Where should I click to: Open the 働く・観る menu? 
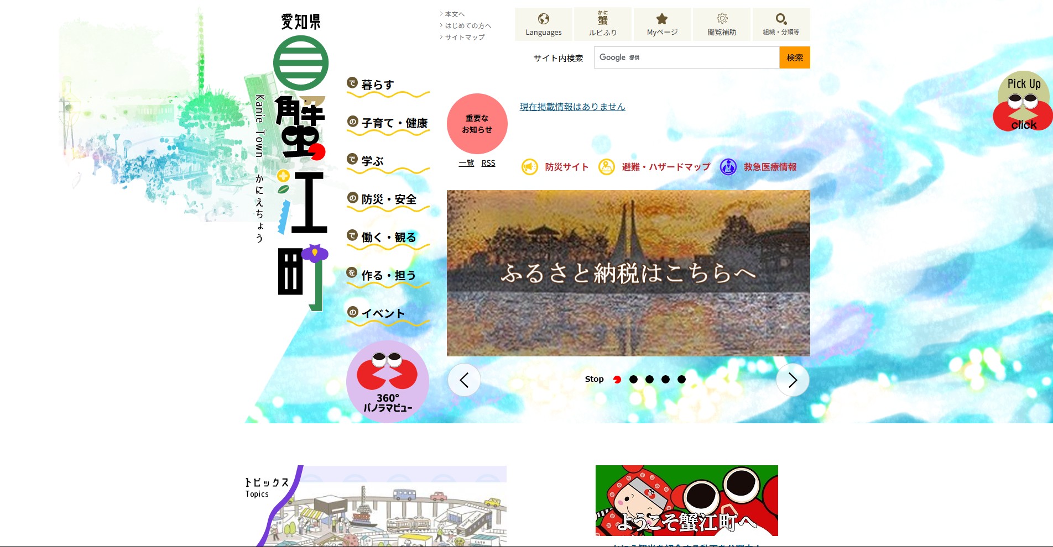[x=388, y=239]
